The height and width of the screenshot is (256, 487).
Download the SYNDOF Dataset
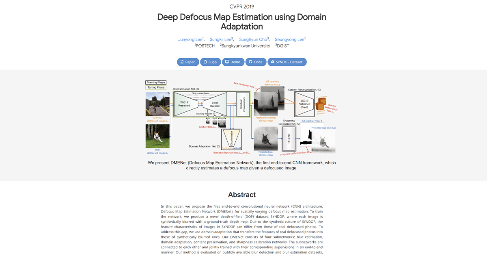point(287,62)
